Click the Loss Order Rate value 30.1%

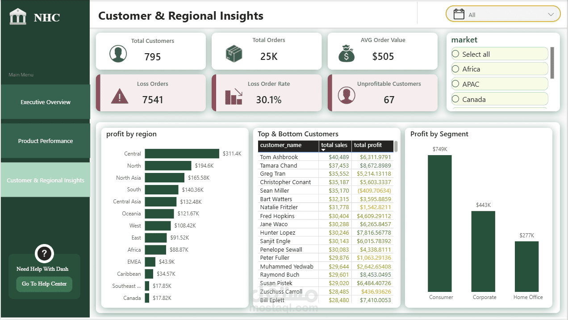tap(269, 100)
